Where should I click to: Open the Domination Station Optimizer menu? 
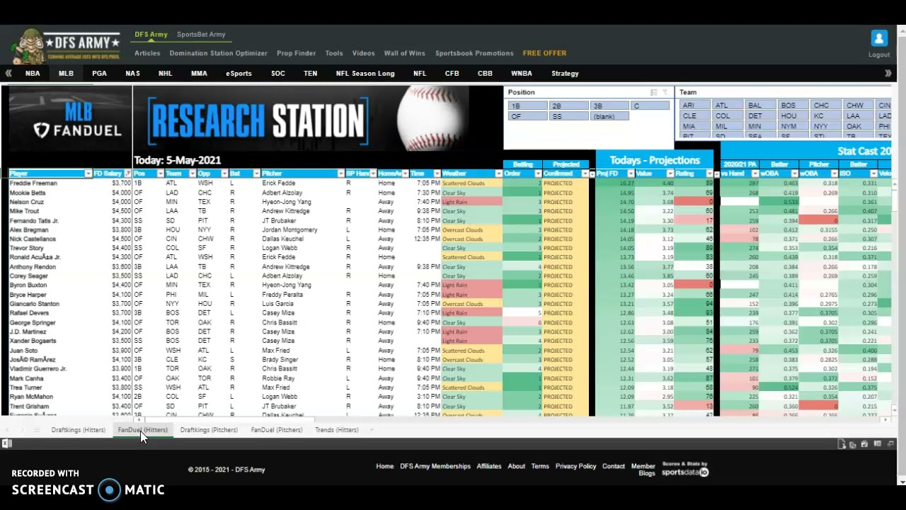pyautogui.click(x=218, y=53)
